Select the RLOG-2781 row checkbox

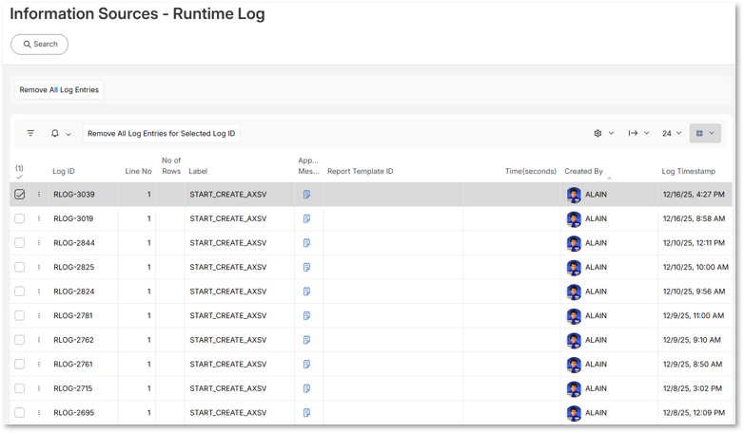[x=19, y=315]
